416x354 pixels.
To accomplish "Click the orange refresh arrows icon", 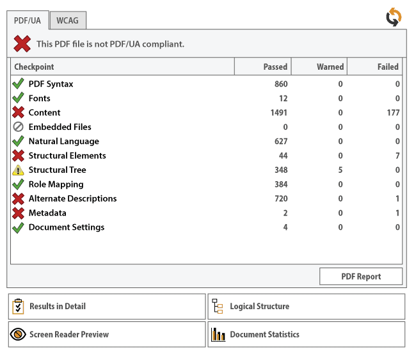I will point(393,17).
